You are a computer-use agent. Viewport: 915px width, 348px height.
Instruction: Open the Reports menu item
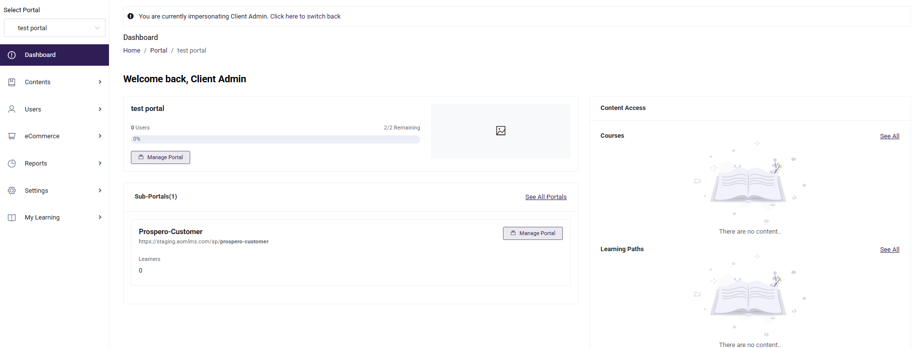click(54, 164)
